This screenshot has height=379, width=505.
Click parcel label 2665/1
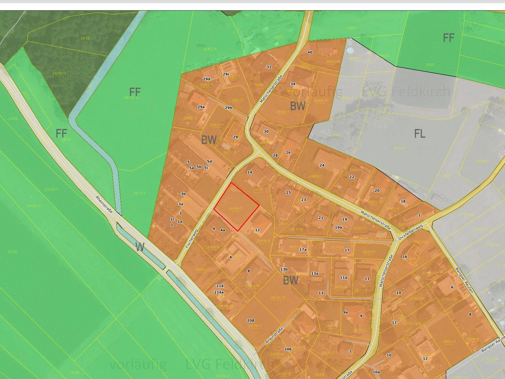click(315, 176)
